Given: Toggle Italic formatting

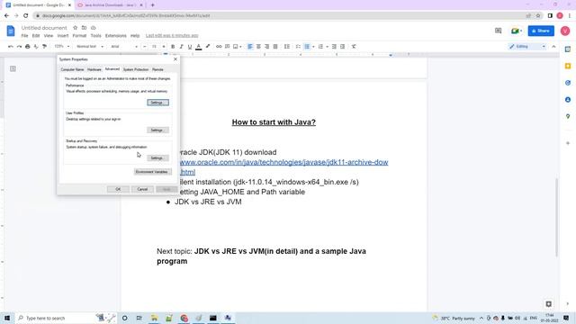Looking at the screenshot, I should coord(181,47).
